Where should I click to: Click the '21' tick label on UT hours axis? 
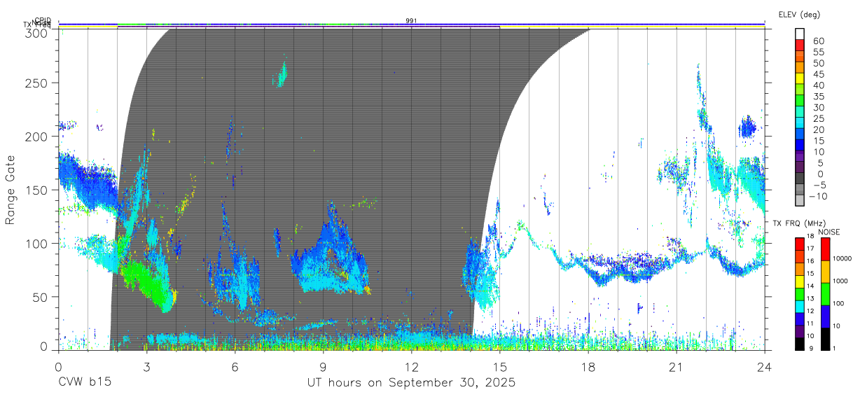click(x=677, y=366)
